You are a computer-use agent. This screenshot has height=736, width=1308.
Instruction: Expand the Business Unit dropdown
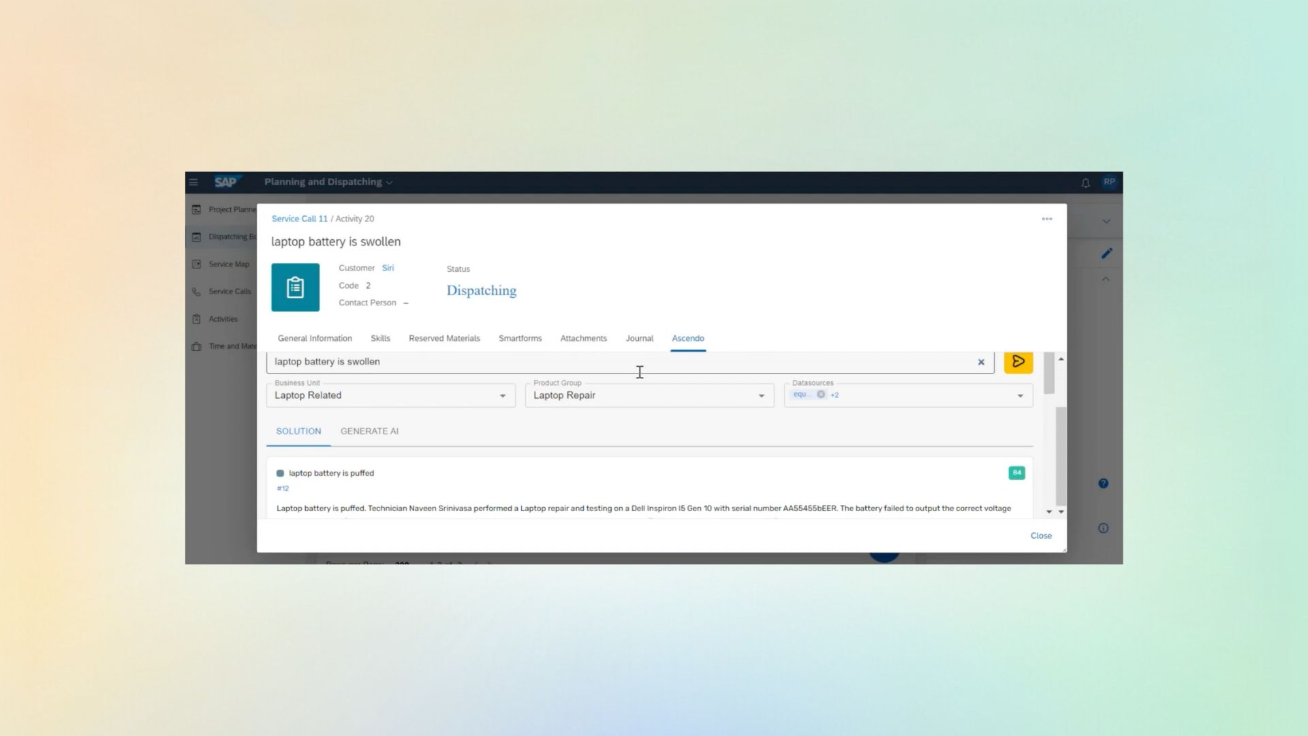[503, 396]
